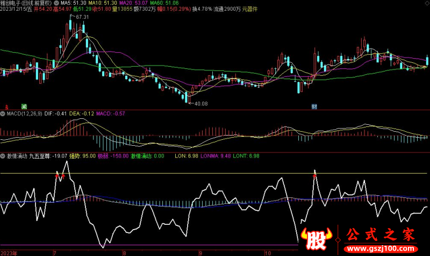
Task: Click the green 减 marker icon
Action: tap(24, 106)
